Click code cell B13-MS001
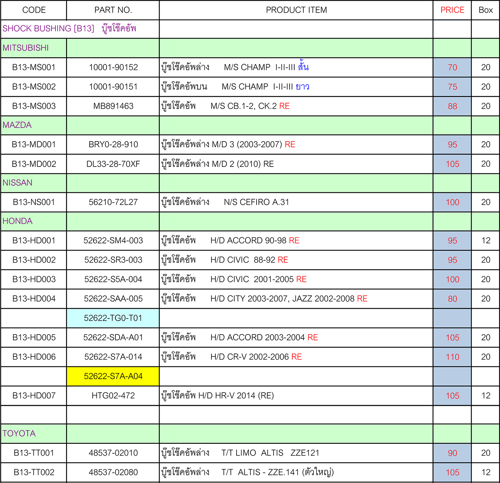Viewport: 500px width, 483px height. pos(34,67)
